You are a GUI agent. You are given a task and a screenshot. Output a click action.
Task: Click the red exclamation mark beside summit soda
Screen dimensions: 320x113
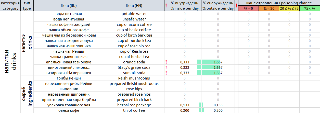166,73
